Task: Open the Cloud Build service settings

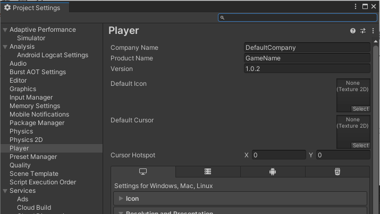Action: tap(34, 208)
